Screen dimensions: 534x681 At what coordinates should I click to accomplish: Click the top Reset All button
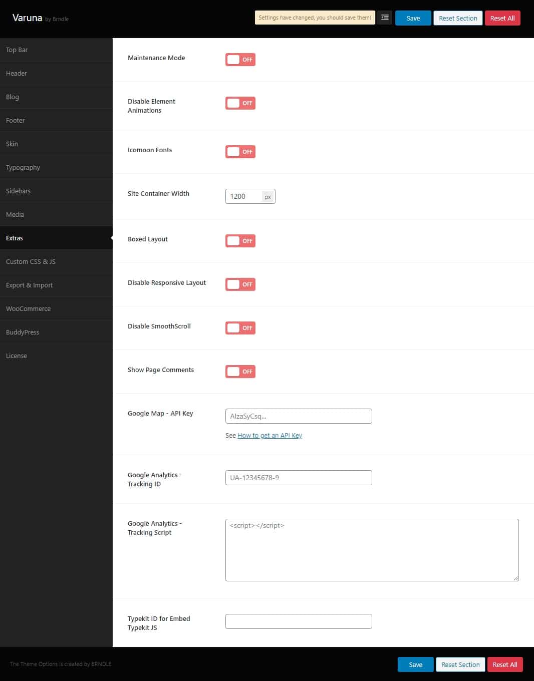pyautogui.click(x=502, y=18)
